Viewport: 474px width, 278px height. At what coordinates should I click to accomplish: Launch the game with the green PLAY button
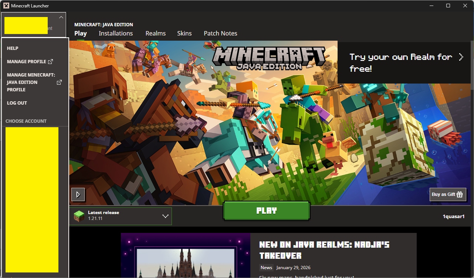click(267, 211)
